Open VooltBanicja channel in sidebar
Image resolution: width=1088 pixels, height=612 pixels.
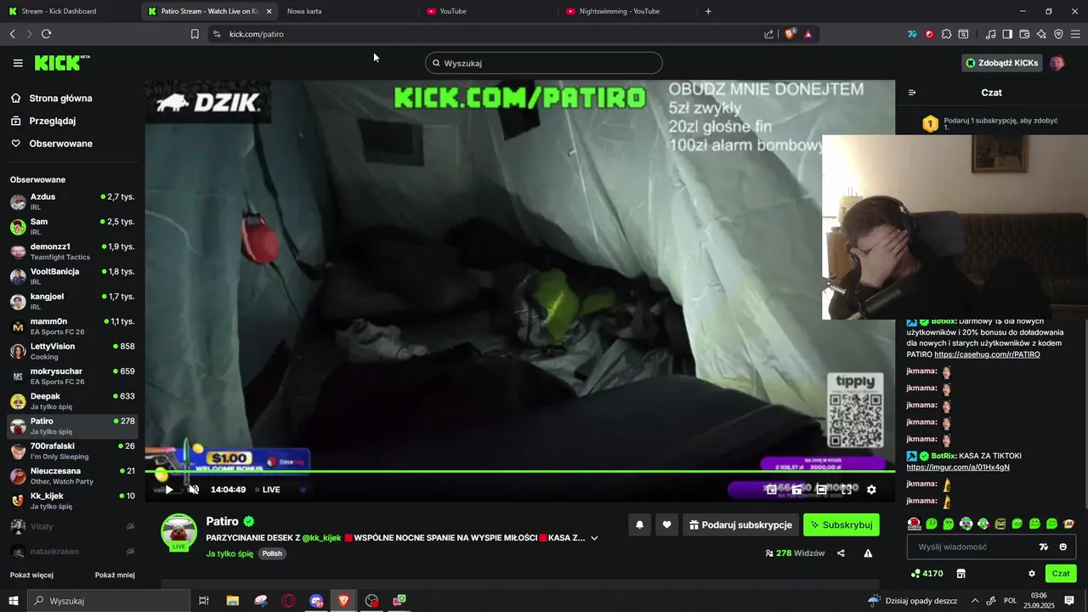[72, 276]
